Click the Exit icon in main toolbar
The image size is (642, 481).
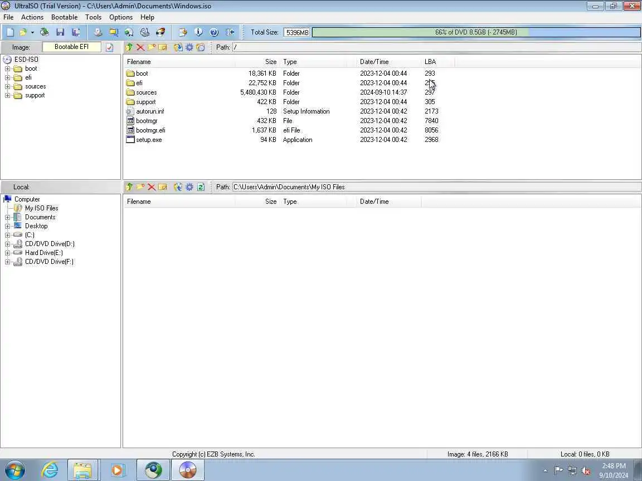230,32
